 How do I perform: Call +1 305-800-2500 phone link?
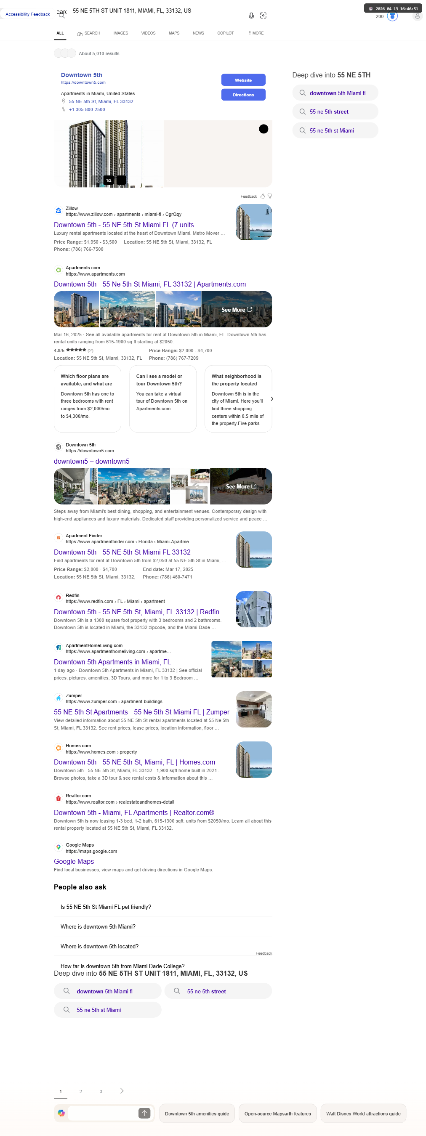click(x=87, y=109)
